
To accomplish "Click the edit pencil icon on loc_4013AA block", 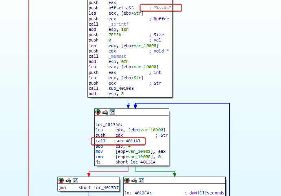I will (x=105, y=112).
